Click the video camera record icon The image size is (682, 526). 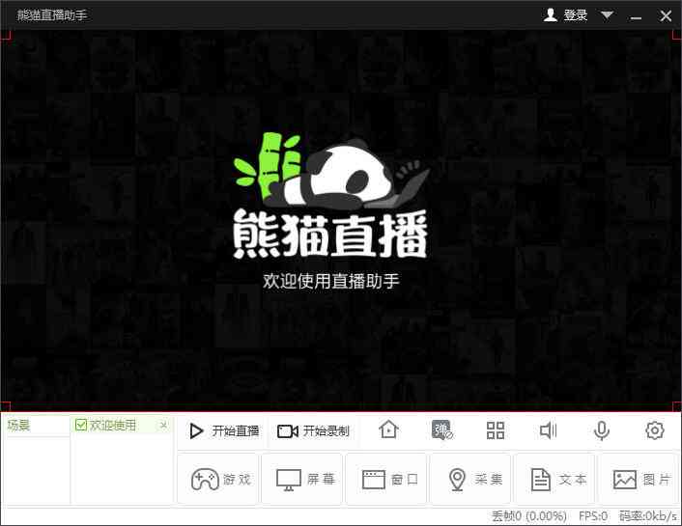(288, 431)
